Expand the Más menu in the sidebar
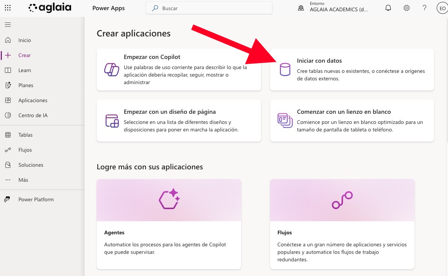448x276 pixels. (8, 180)
